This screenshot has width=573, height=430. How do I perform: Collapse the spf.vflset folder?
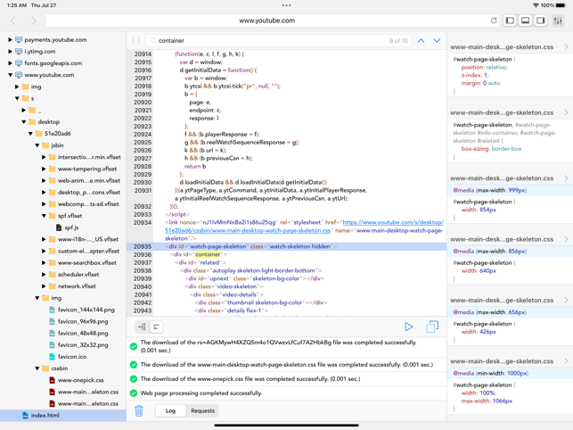coord(44,216)
